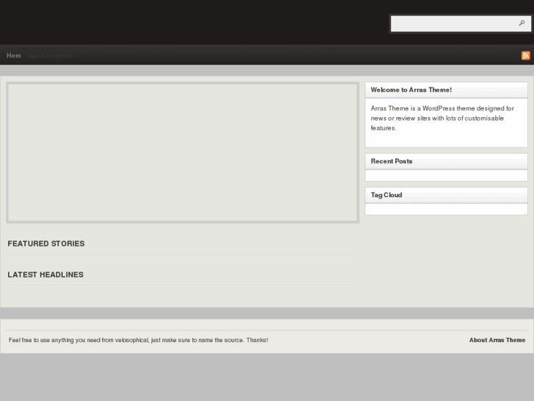Click the LATEST HEADLINES section heading
The height and width of the screenshot is (401, 534).
46,274
